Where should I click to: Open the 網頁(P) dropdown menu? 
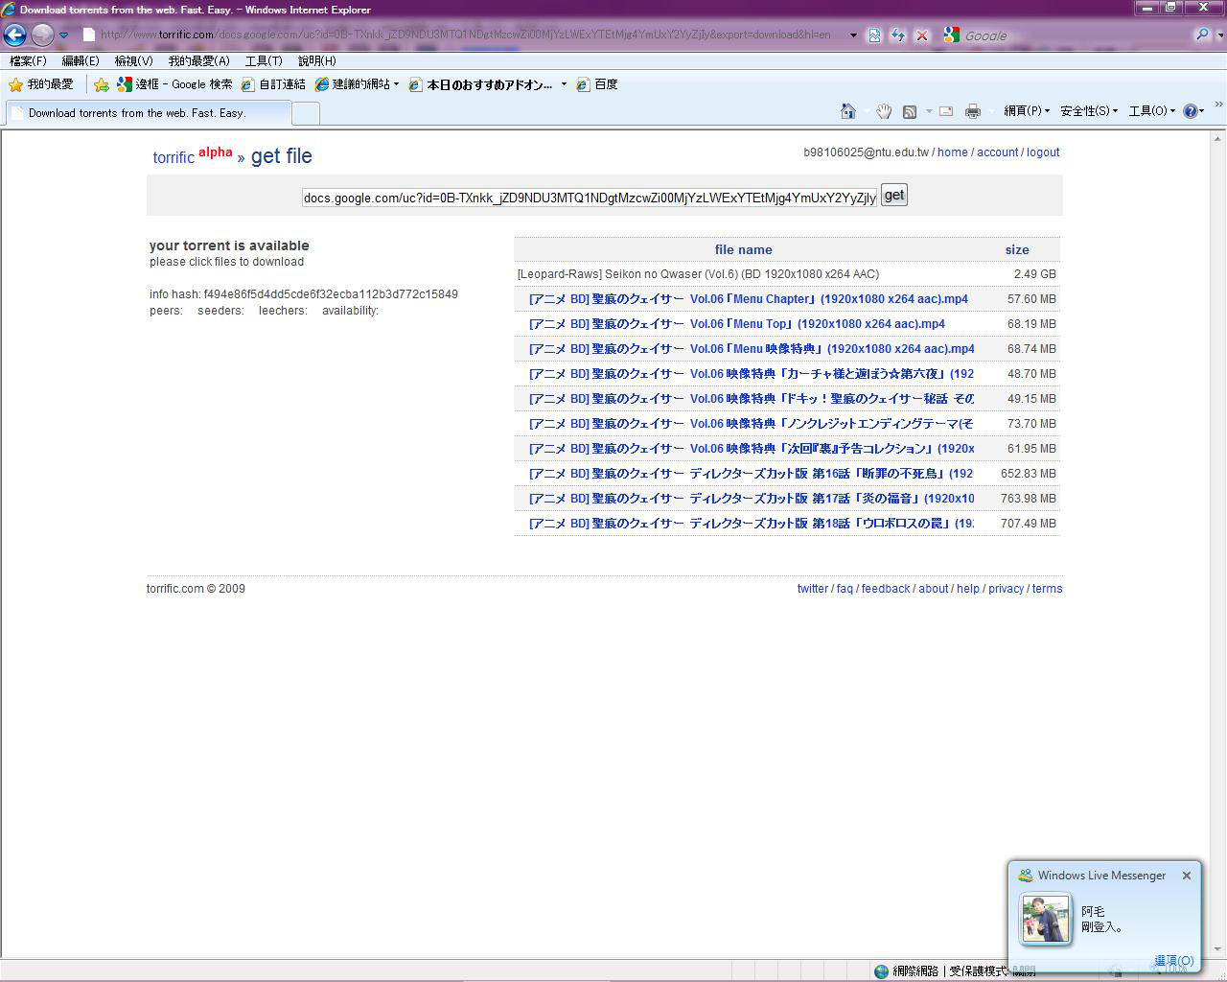[x=1026, y=111]
